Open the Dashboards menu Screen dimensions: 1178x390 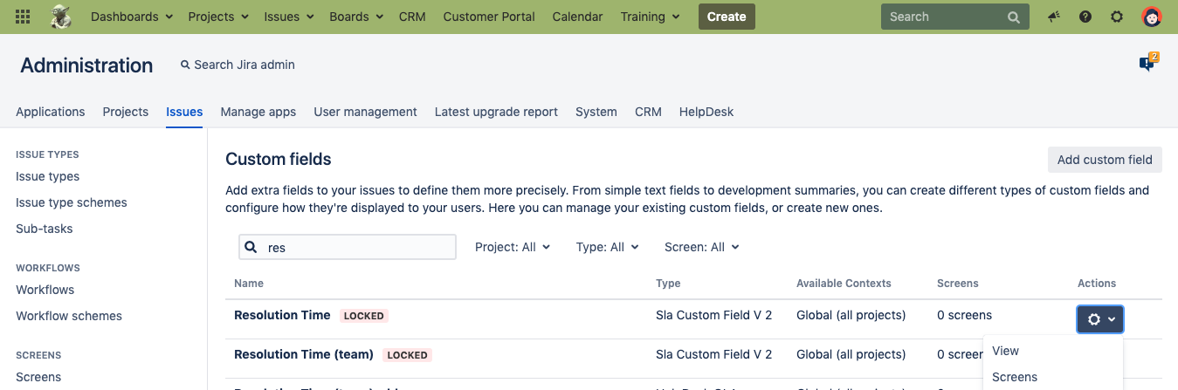131,17
